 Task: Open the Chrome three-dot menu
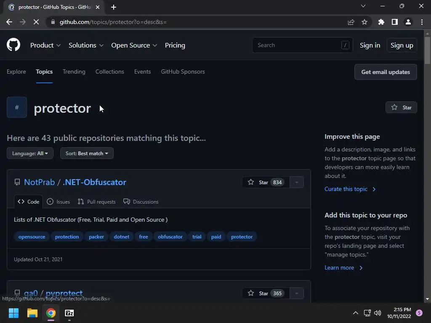tap(422, 22)
